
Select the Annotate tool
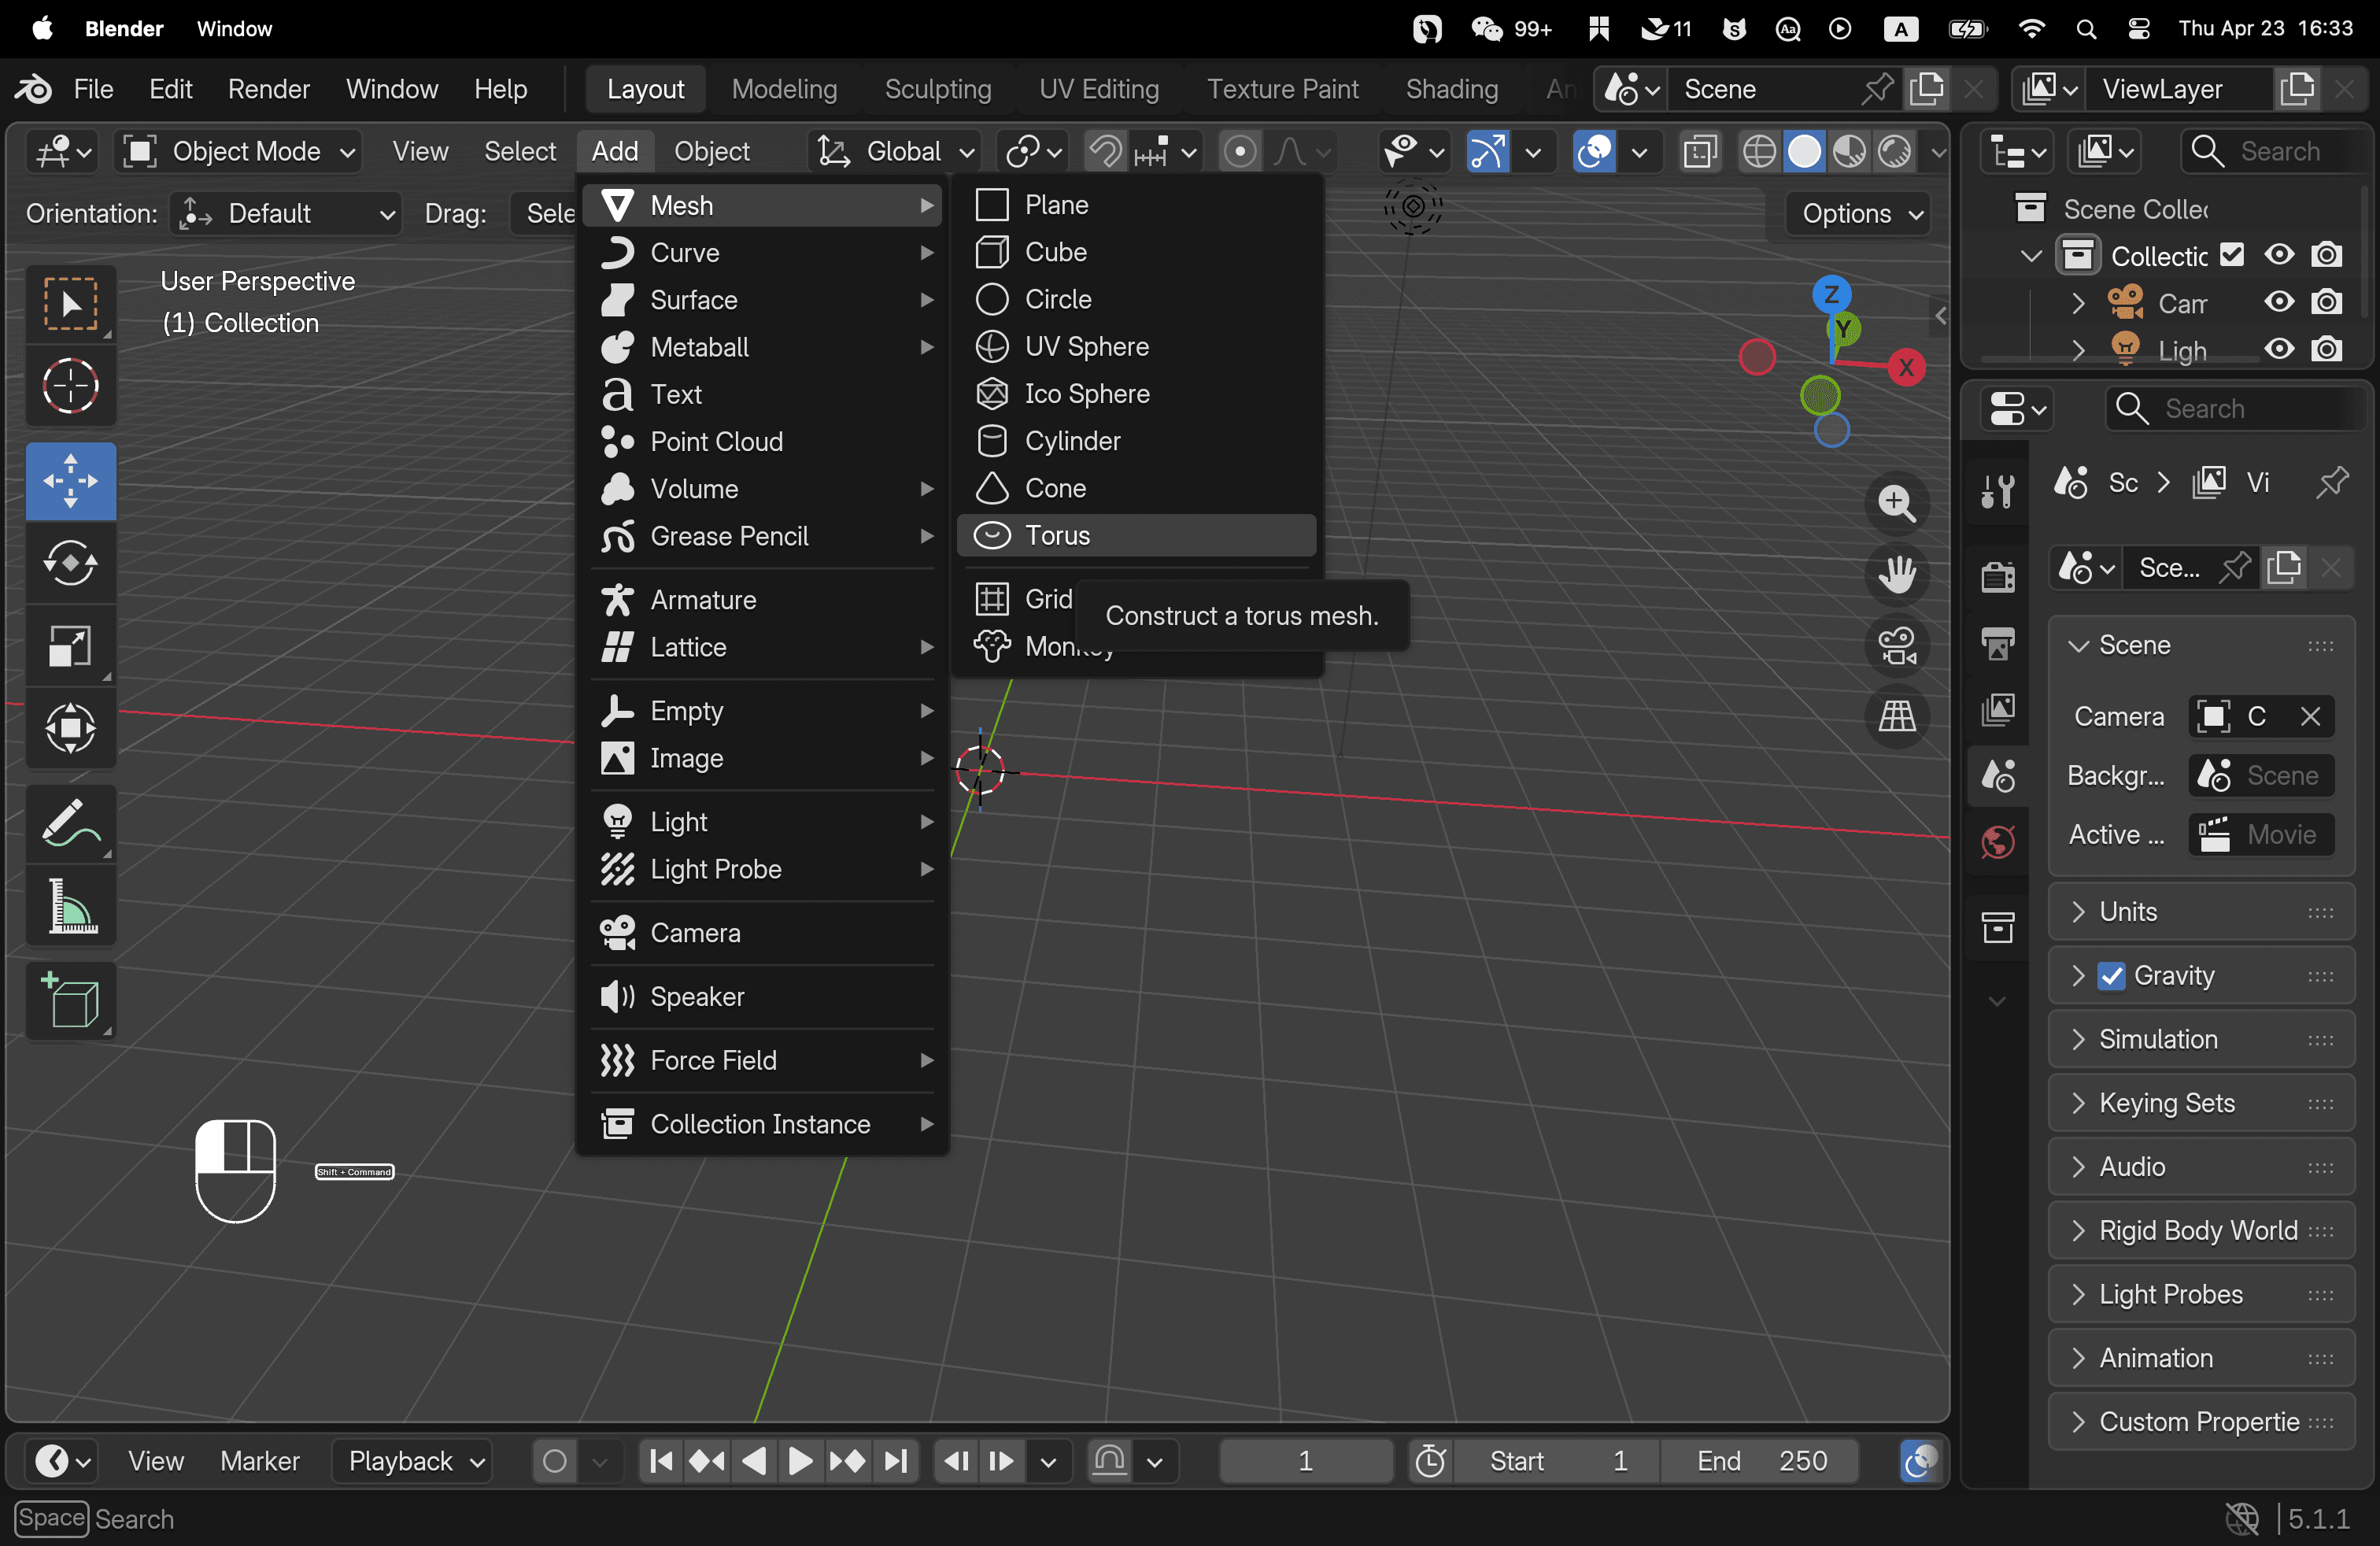(x=70, y=825)
